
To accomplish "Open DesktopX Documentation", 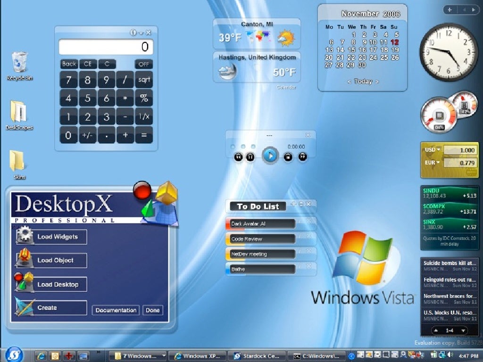I will [116, 310].
